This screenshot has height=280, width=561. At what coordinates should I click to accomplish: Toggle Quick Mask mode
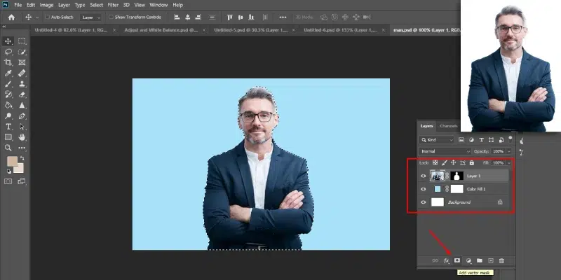tap(8, 181)
